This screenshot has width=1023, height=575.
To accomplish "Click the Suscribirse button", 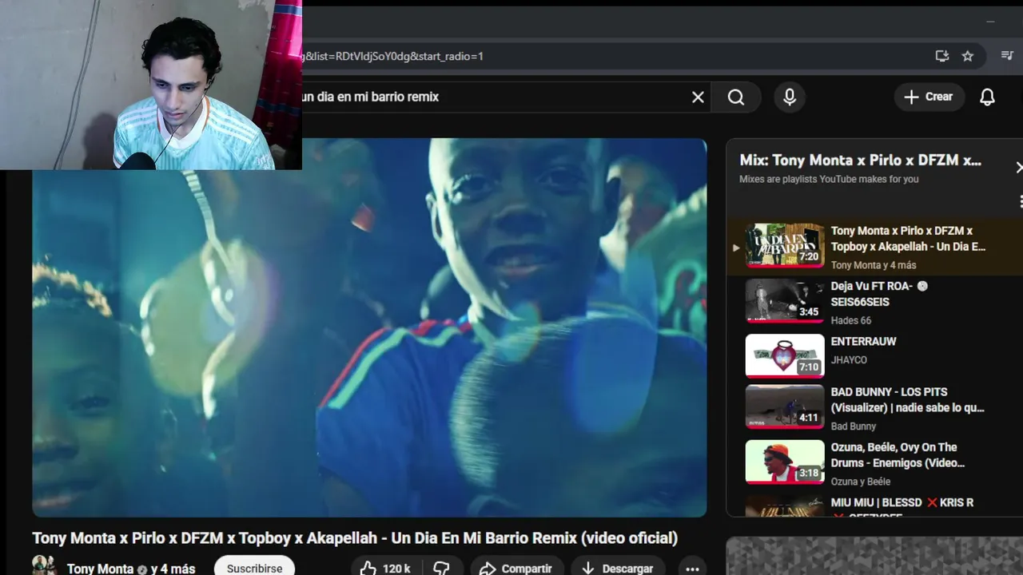I will [x=254, y=567].
